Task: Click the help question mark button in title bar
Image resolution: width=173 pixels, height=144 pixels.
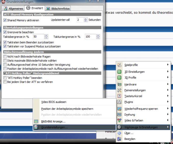Action: point(90,1)
